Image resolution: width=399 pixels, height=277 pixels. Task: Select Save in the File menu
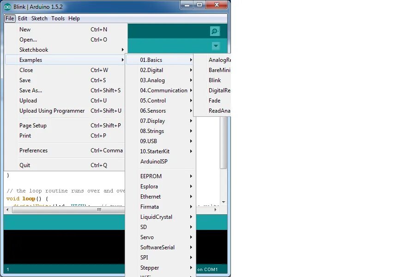[x=65, y=80]
